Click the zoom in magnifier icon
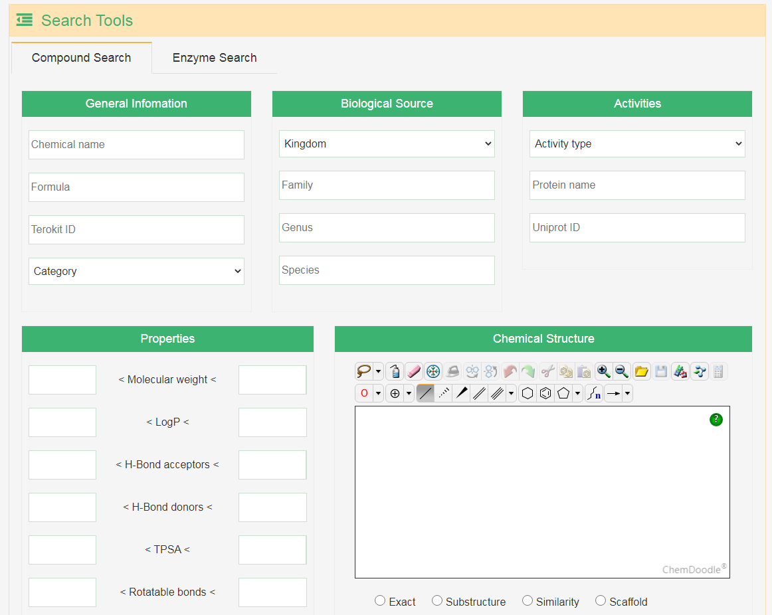Viewport: 772px width, 615px height. tap(603, 371)
